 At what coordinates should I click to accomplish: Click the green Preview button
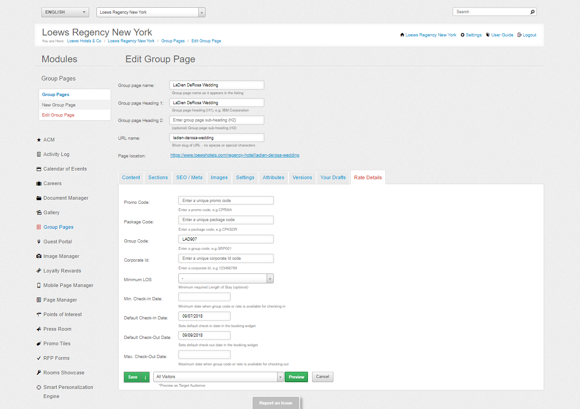(297, 377)
